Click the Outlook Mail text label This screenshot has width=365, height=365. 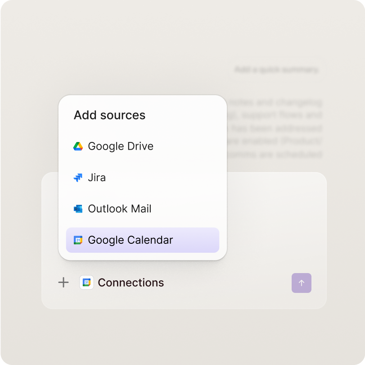120,209
